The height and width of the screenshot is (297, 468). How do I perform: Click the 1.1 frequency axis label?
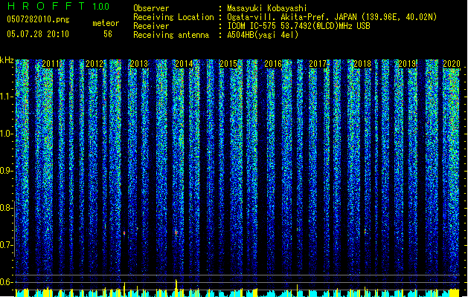coord(6,97)
